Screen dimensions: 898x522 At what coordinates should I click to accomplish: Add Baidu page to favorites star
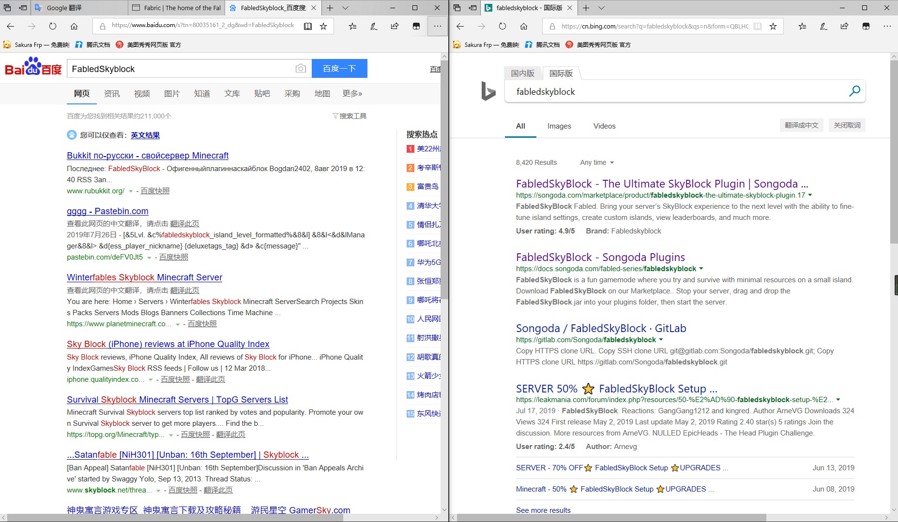coord(323,26)
